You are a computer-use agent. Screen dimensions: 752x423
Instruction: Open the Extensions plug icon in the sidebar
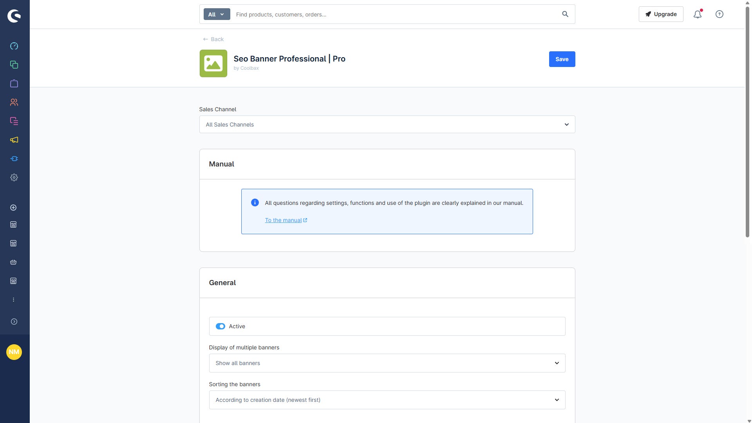(x=14, y=159)
